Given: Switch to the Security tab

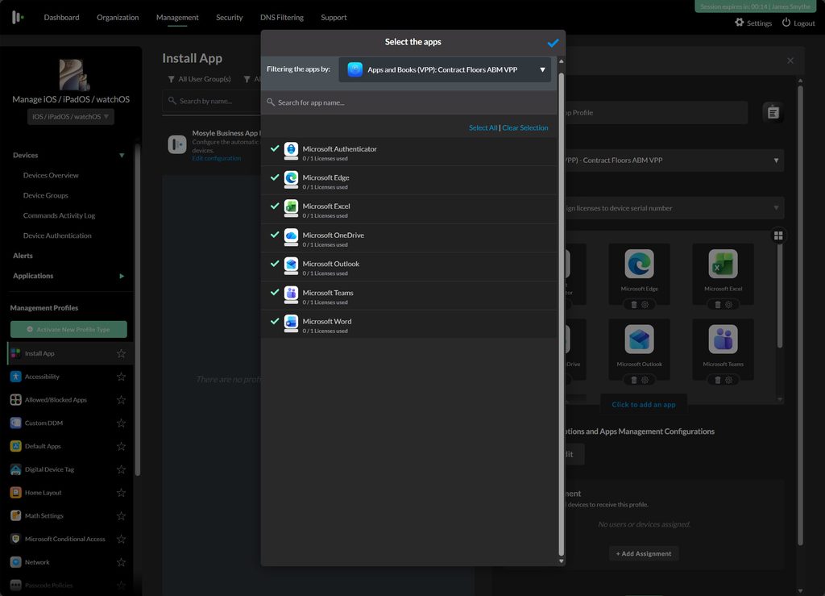Looking at the screenshot, I should pos(230,18).
